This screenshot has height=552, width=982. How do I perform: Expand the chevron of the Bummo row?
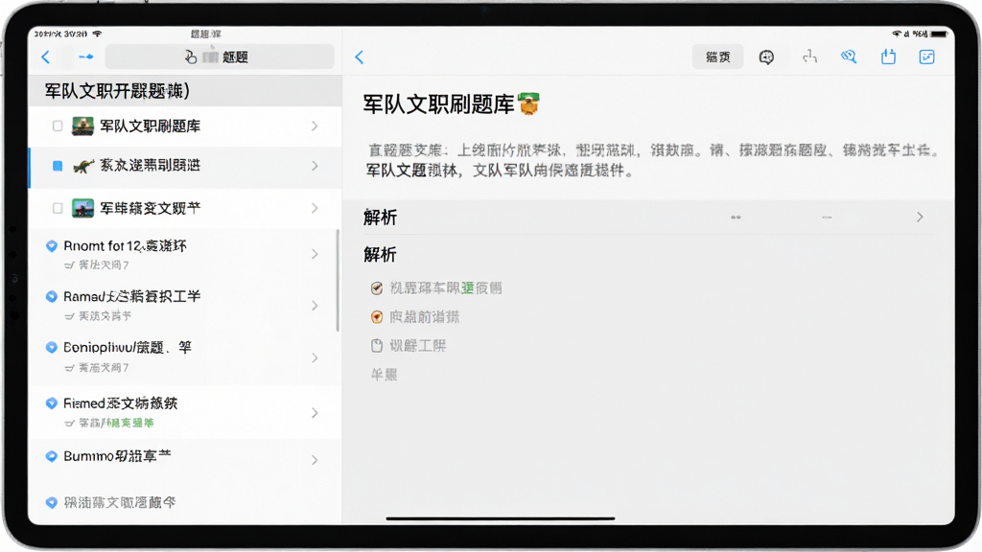click(x=315, y=460)
